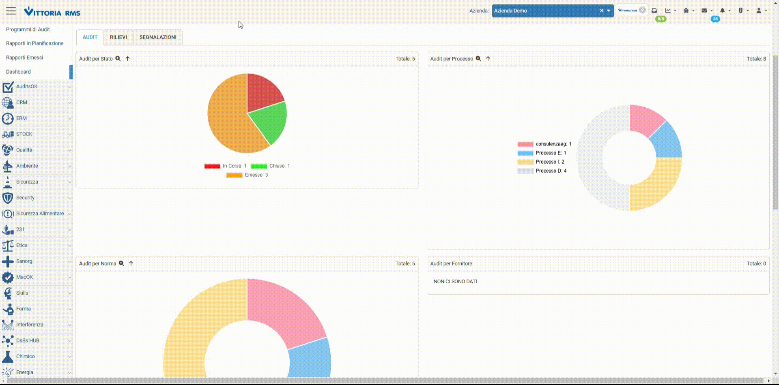Open the chart statistics icon menu
This screenshot has width=779, height=385.
point(668,11)
